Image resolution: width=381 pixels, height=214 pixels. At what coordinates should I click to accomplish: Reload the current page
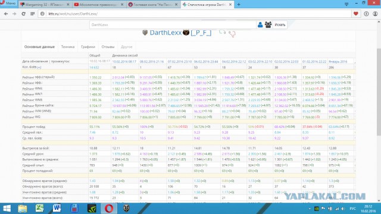[x=23, y=14]
